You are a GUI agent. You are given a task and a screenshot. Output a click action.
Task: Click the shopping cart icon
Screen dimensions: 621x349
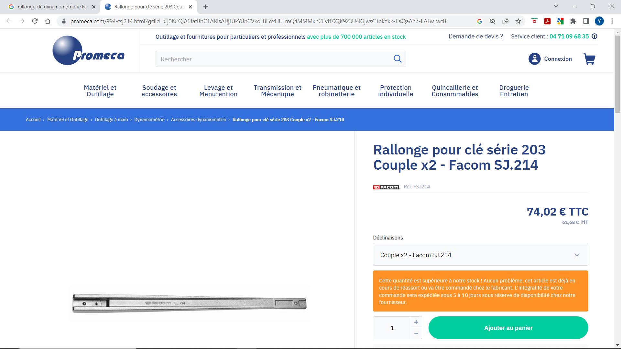[x=589, y=59]
